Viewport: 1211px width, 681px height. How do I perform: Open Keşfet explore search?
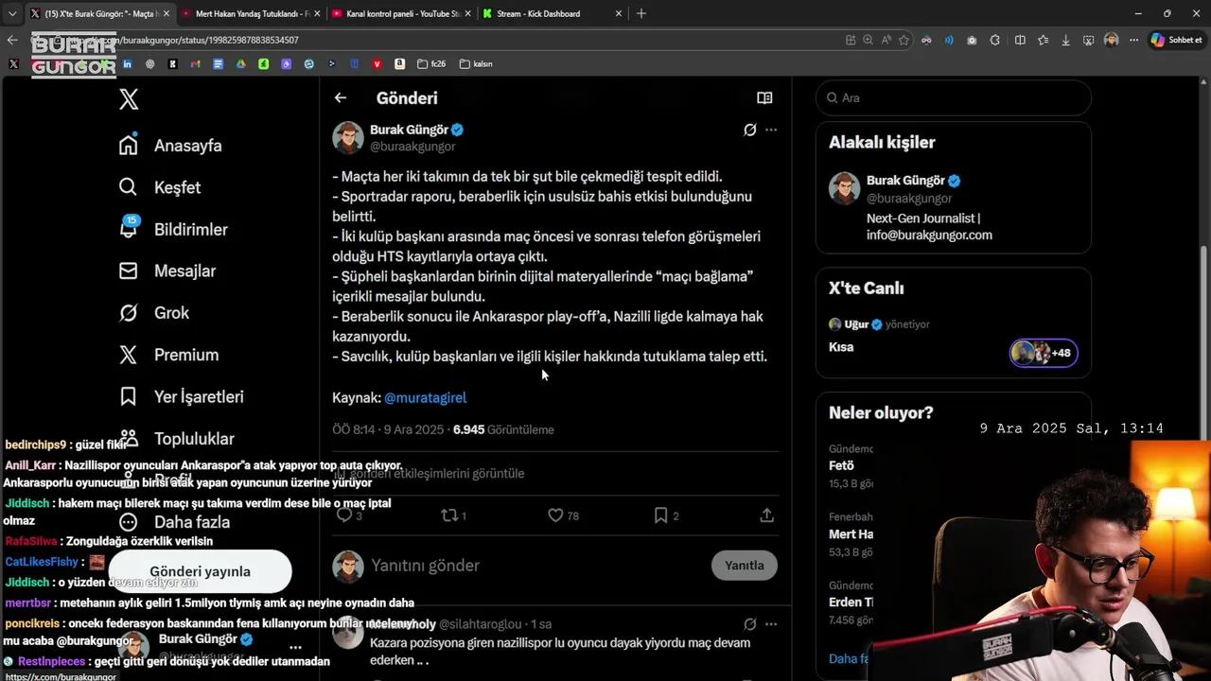pos(160,187)
